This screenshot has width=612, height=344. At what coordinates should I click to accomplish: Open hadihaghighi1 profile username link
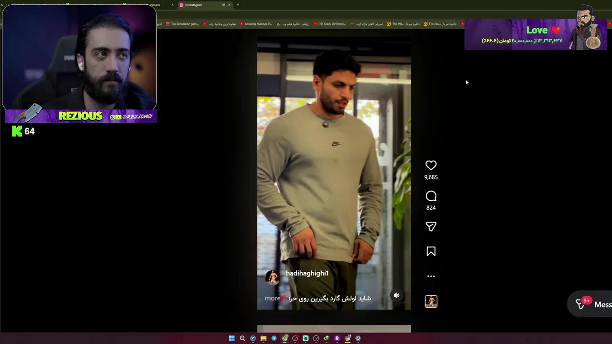tap(307, 273)
